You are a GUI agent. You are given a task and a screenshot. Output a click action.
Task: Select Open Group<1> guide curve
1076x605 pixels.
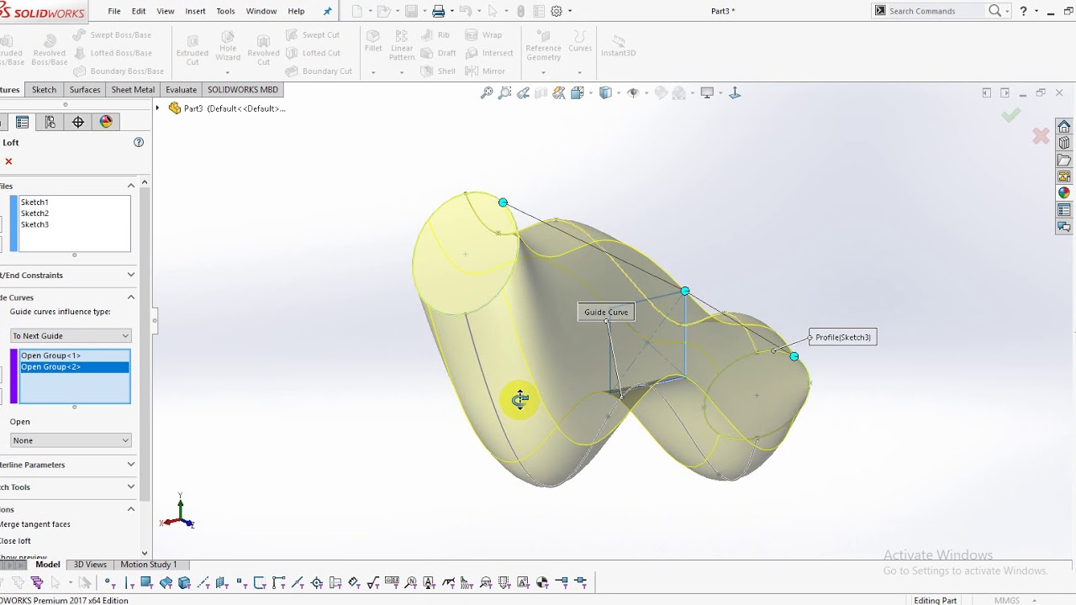coord(74,355)
